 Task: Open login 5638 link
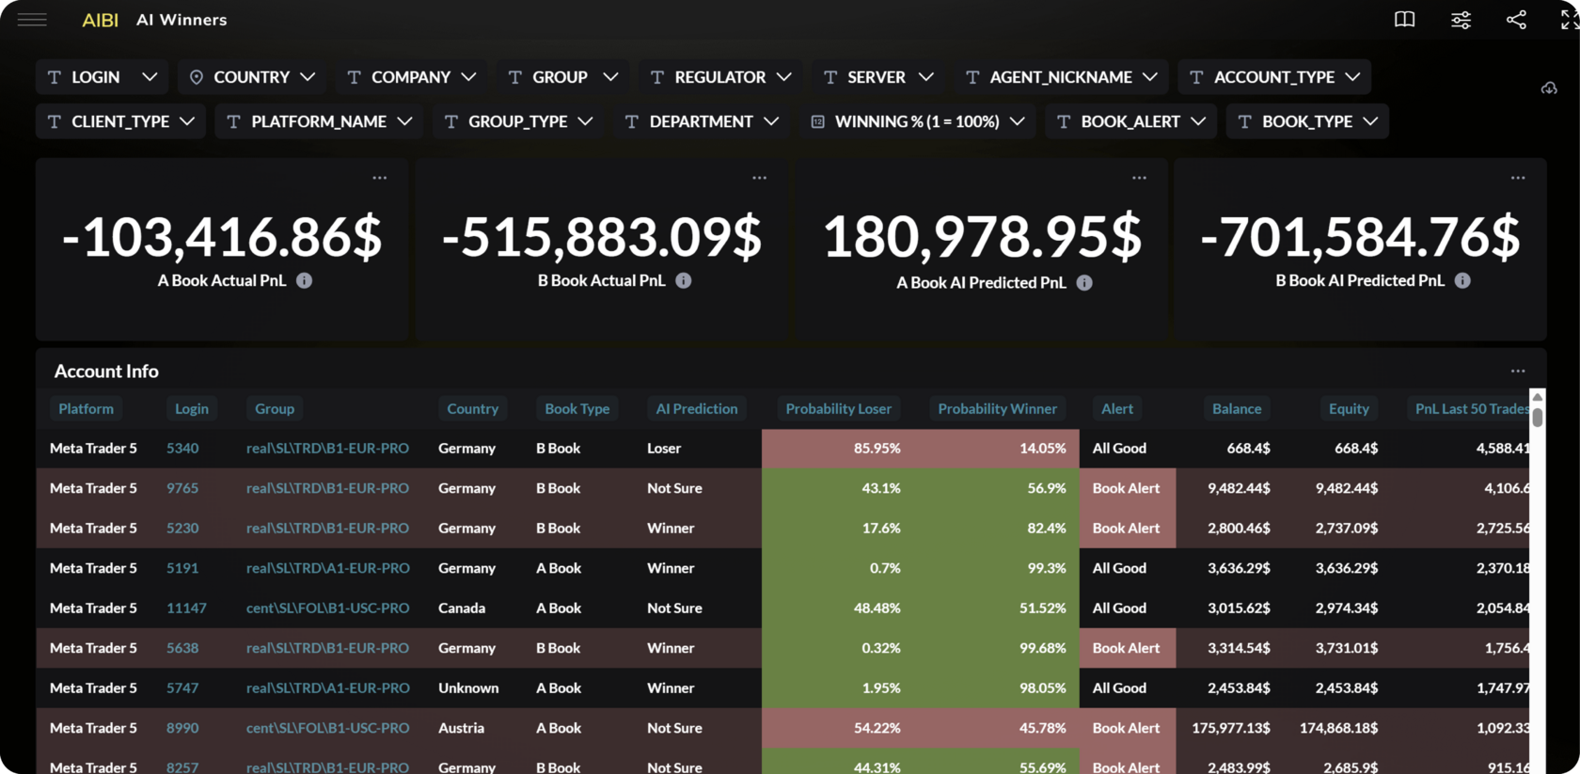pyautogui.click(x=182, y=648)
